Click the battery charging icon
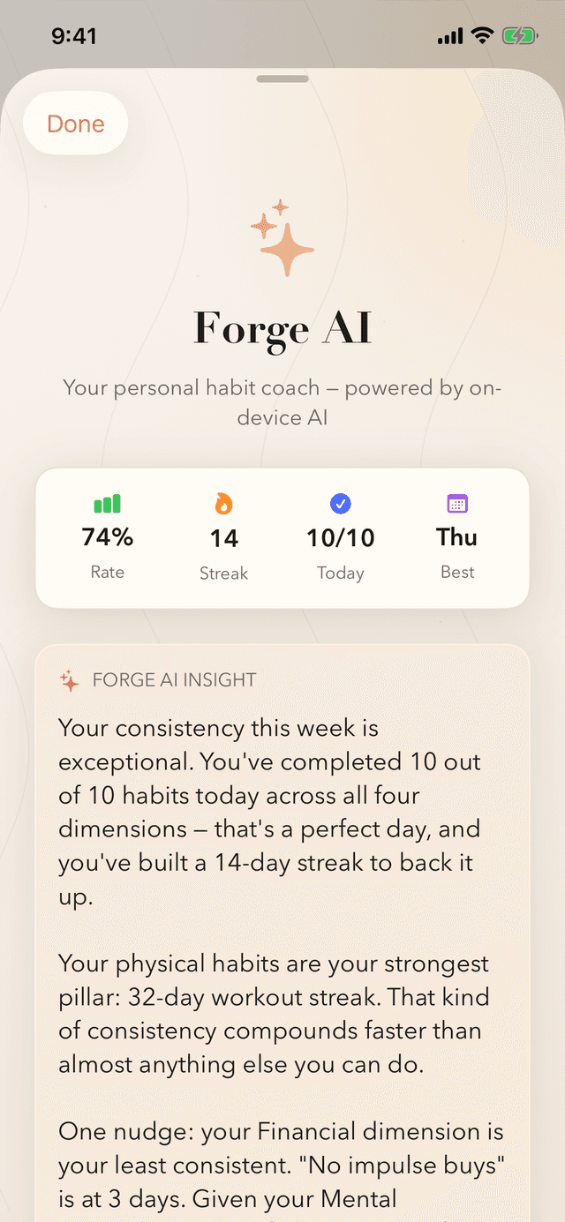Screen dimensions: 565x1222 [x=519, y=36]
